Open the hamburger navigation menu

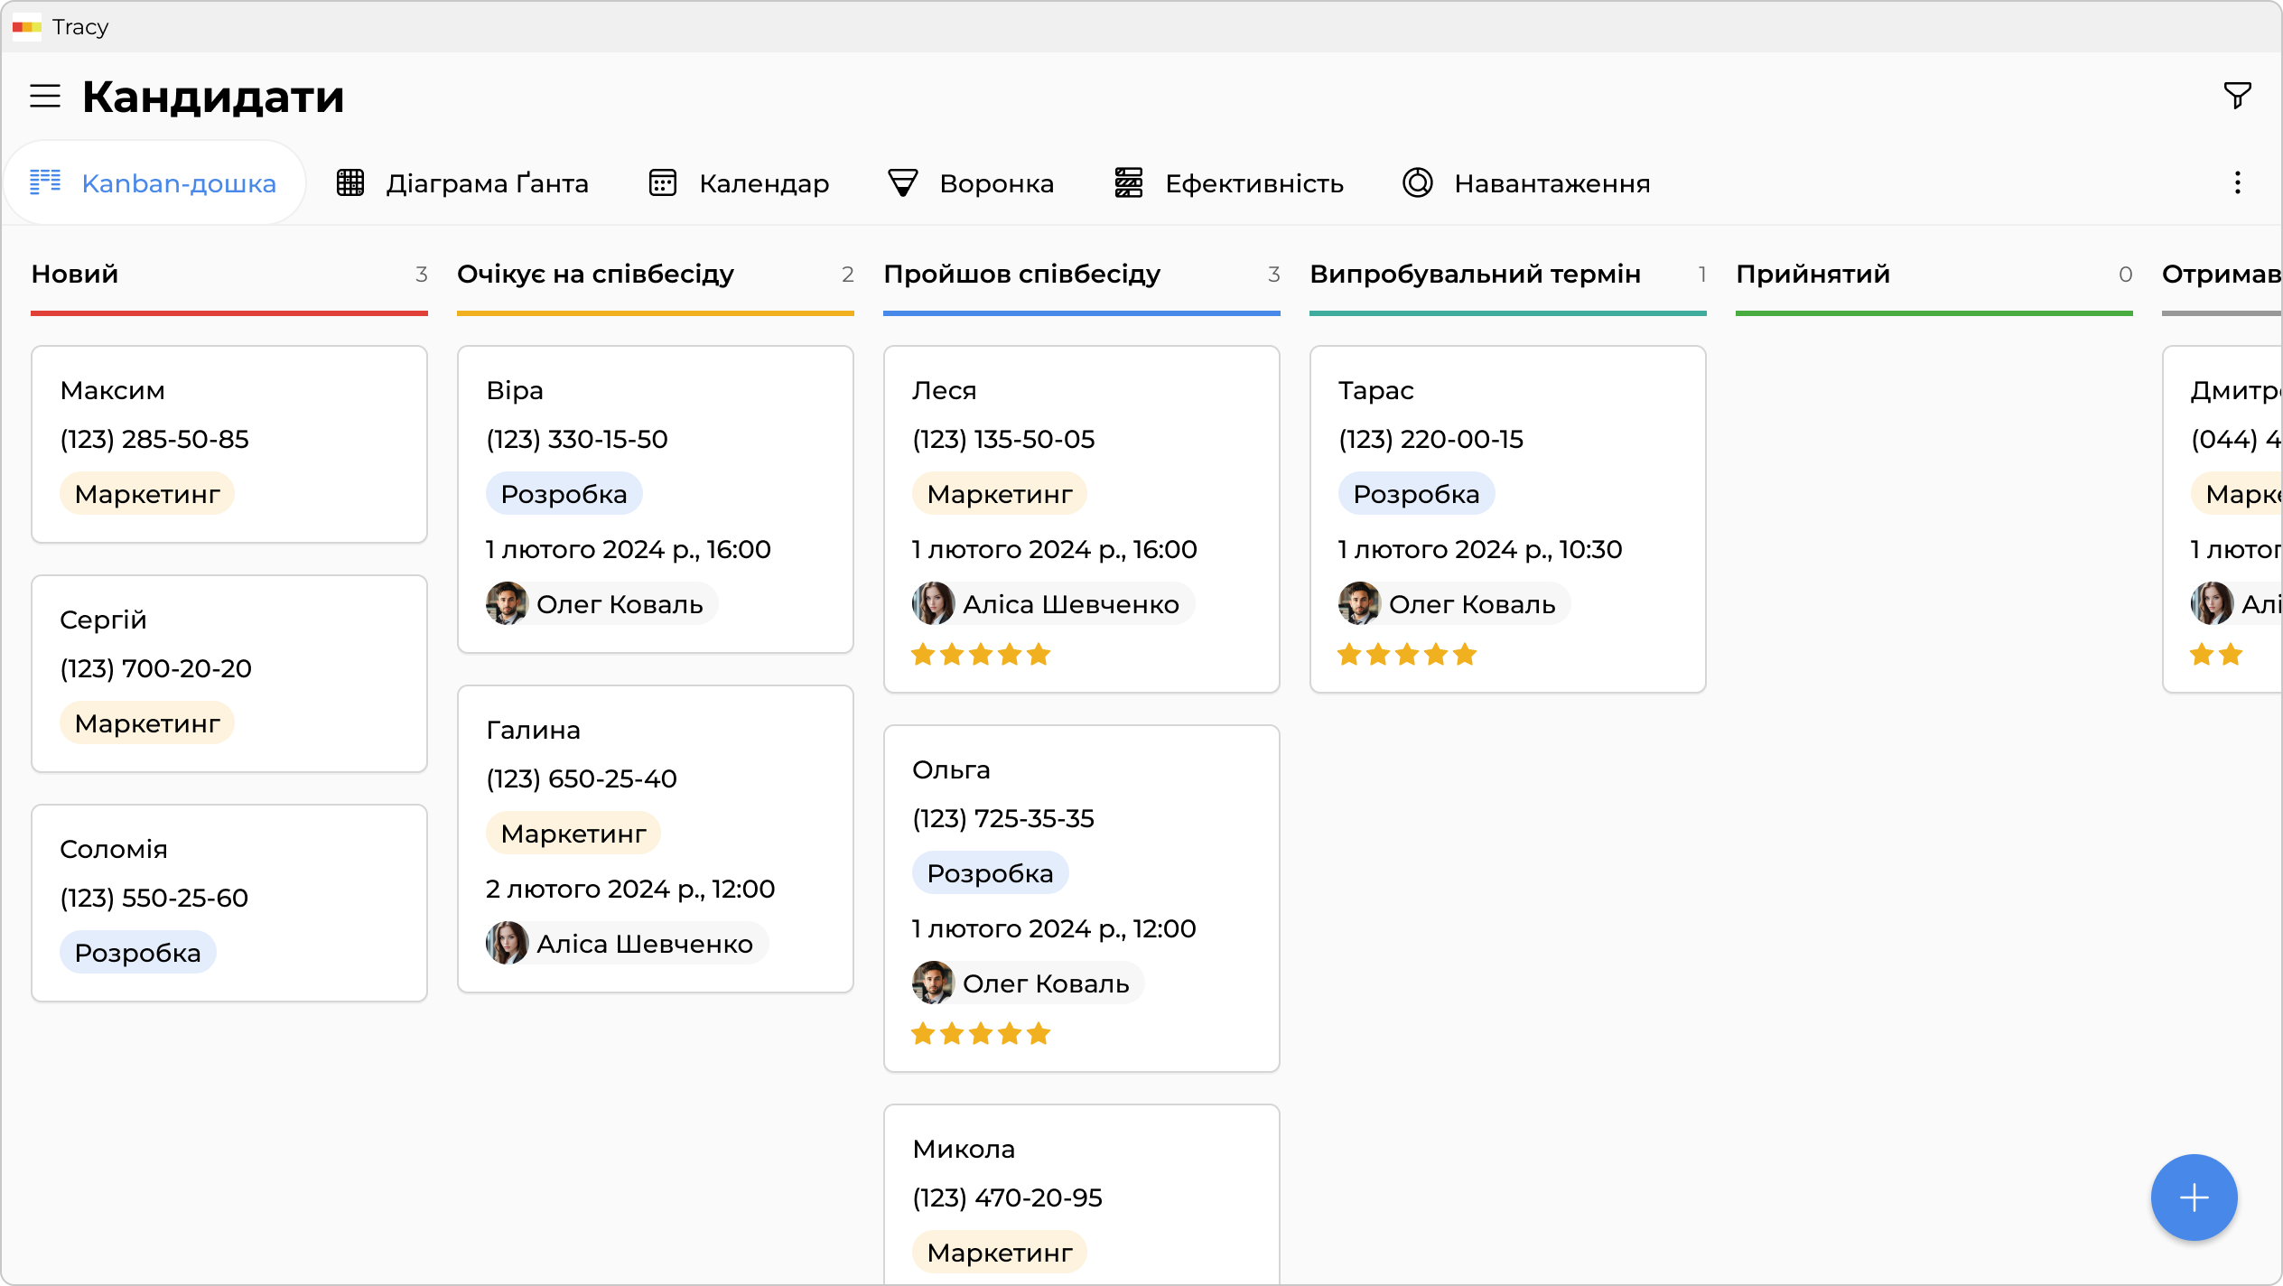(x=45, y=96)
